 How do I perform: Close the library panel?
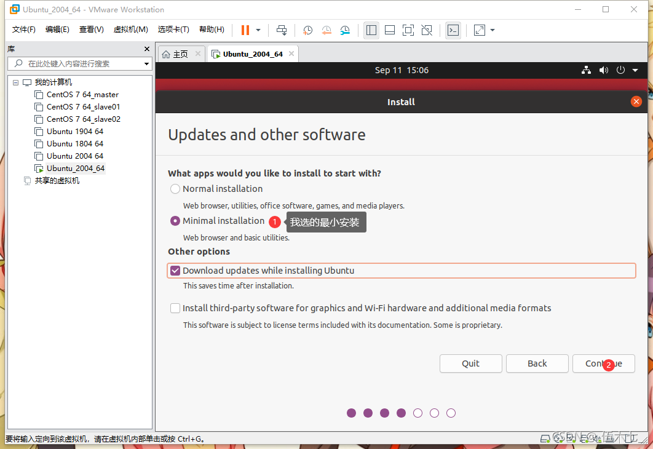[x=146, y=49]
